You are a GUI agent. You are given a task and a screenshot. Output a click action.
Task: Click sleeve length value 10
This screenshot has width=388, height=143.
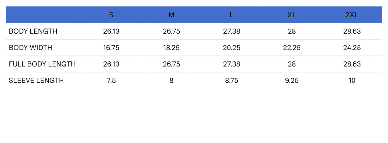(352, 80)
